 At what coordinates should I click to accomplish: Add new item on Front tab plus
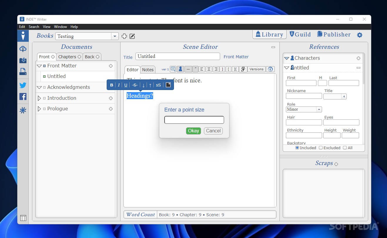click(x=53, y=57)
